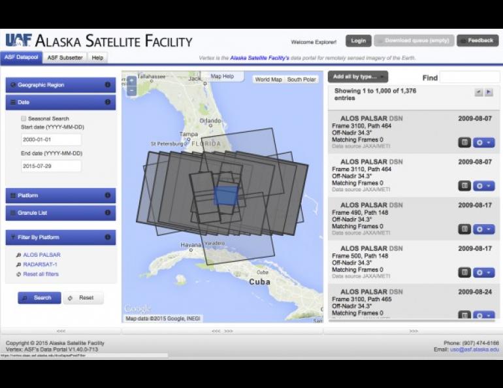Expand the Platform panel
This screenshot has height=388, width=503.
click(x=61, y=195)
